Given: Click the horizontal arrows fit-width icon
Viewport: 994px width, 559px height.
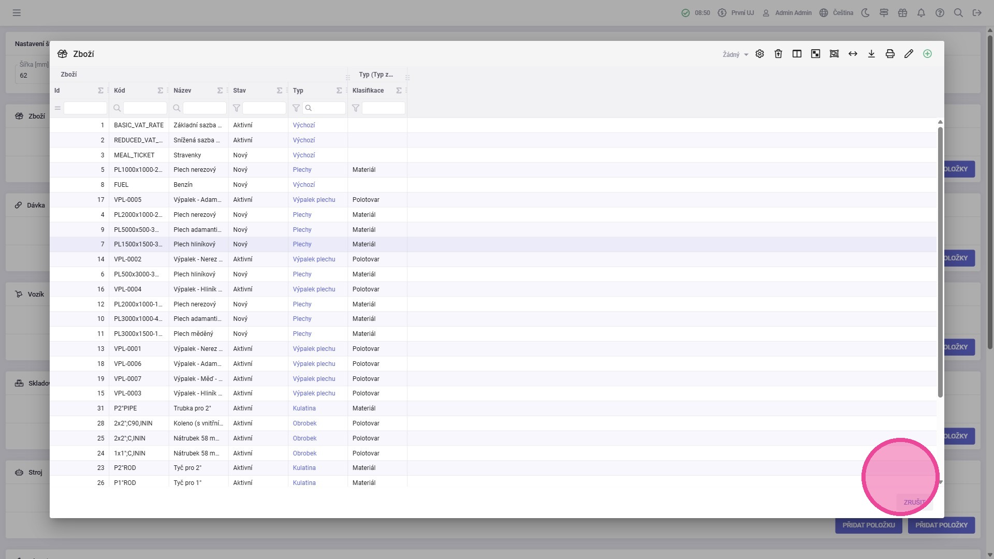Looking at the screenshot, I should (853, 54).
